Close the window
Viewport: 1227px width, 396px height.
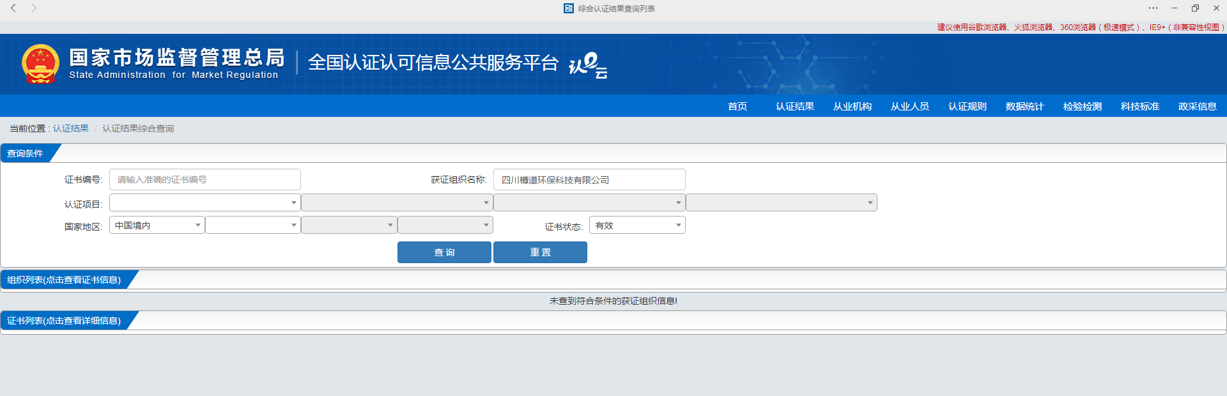tap(1216, 8)
